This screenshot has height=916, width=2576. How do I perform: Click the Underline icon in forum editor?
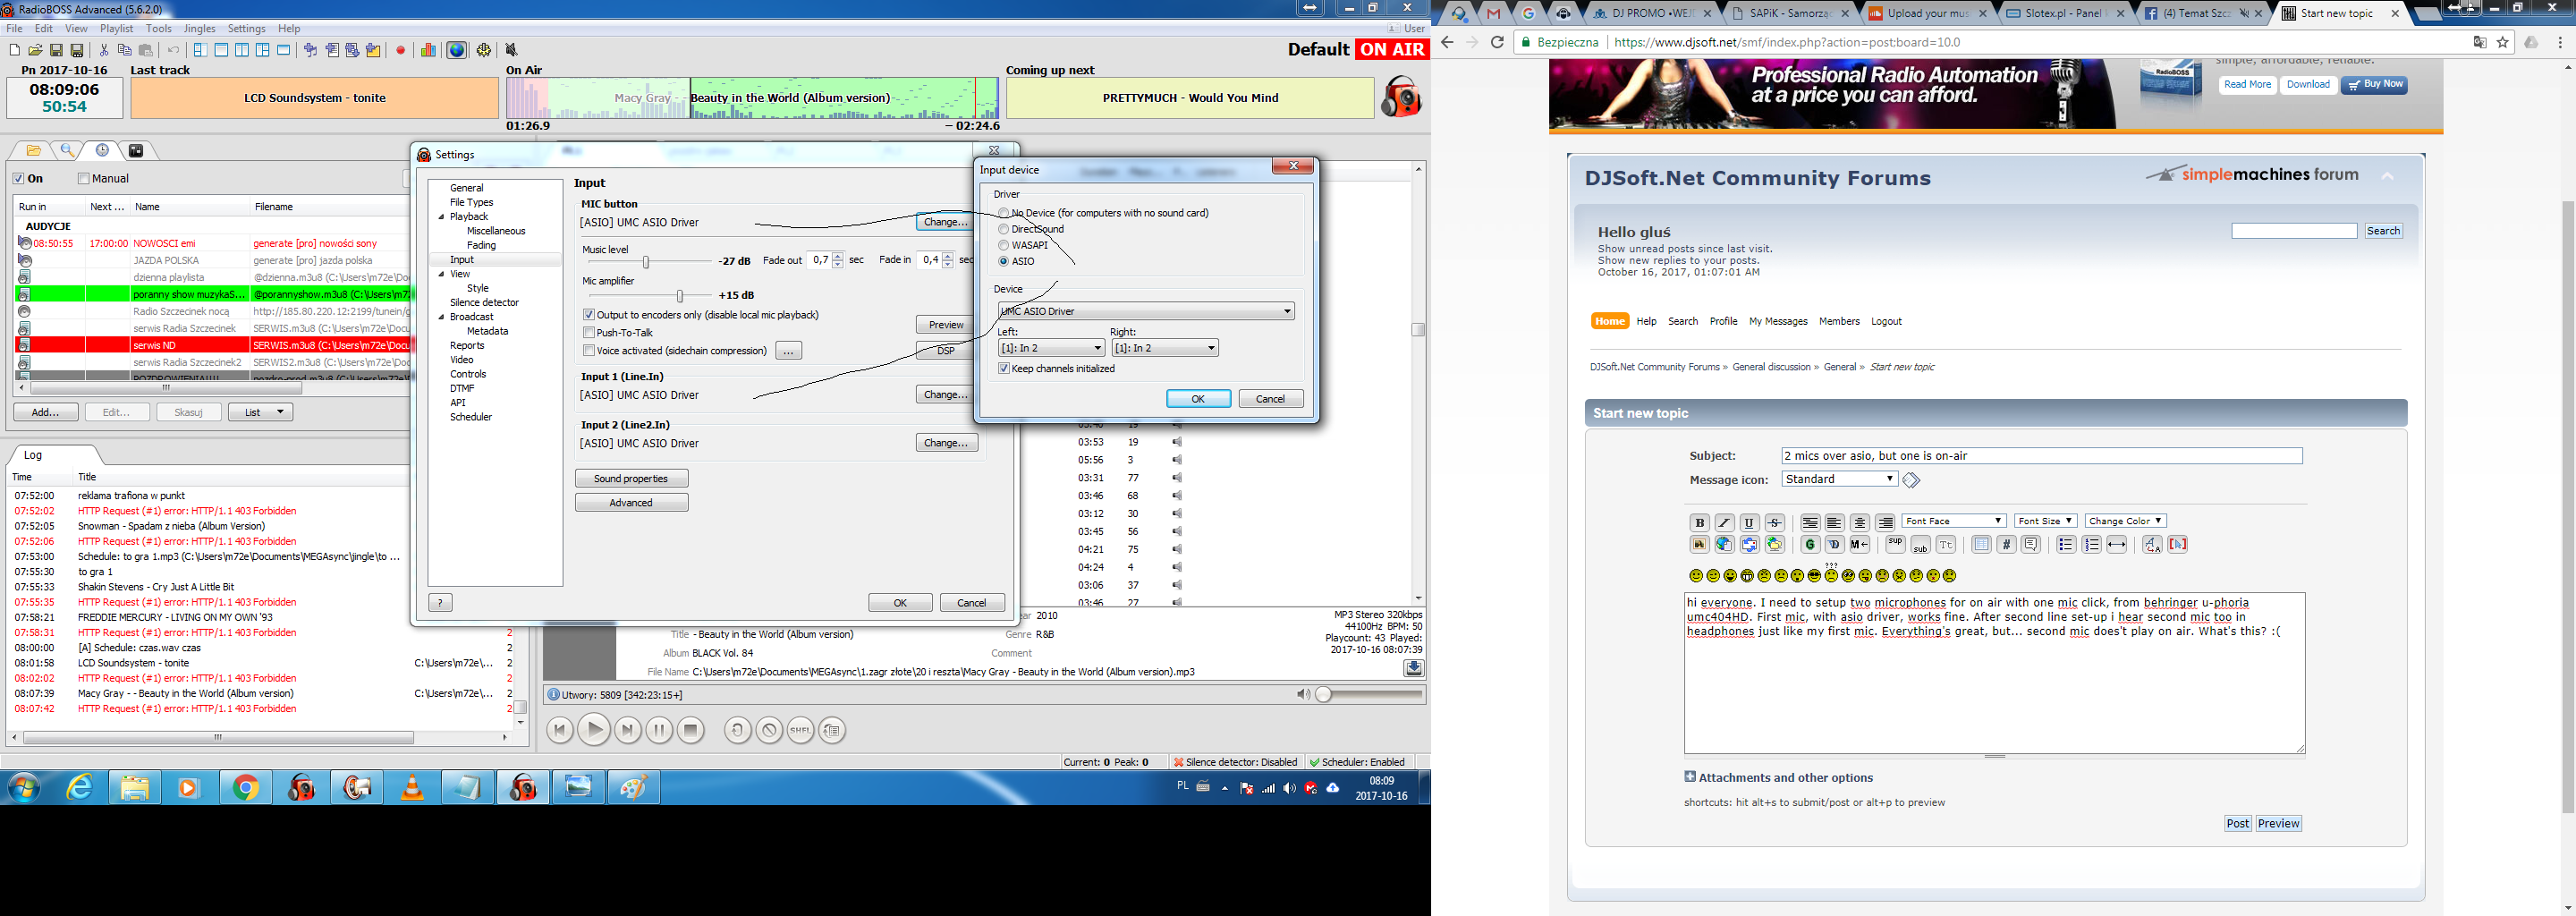tap(1749, 522)
